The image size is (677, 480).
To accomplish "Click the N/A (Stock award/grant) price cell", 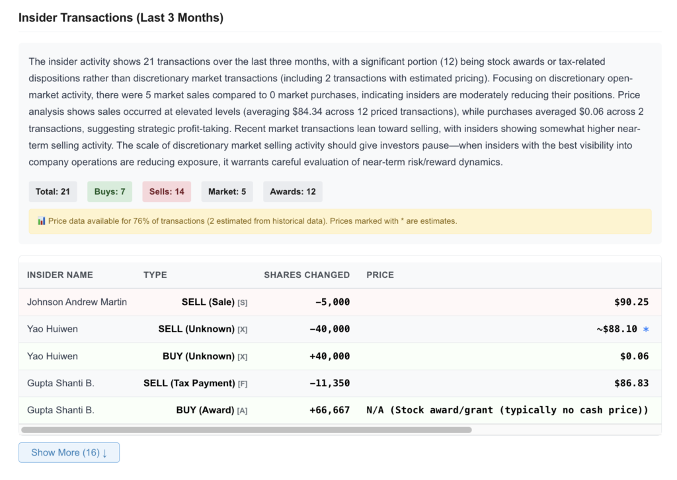I will point(507,410).
